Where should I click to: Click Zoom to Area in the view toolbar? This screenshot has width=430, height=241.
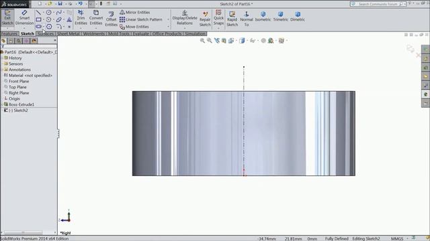pos(210,41)
